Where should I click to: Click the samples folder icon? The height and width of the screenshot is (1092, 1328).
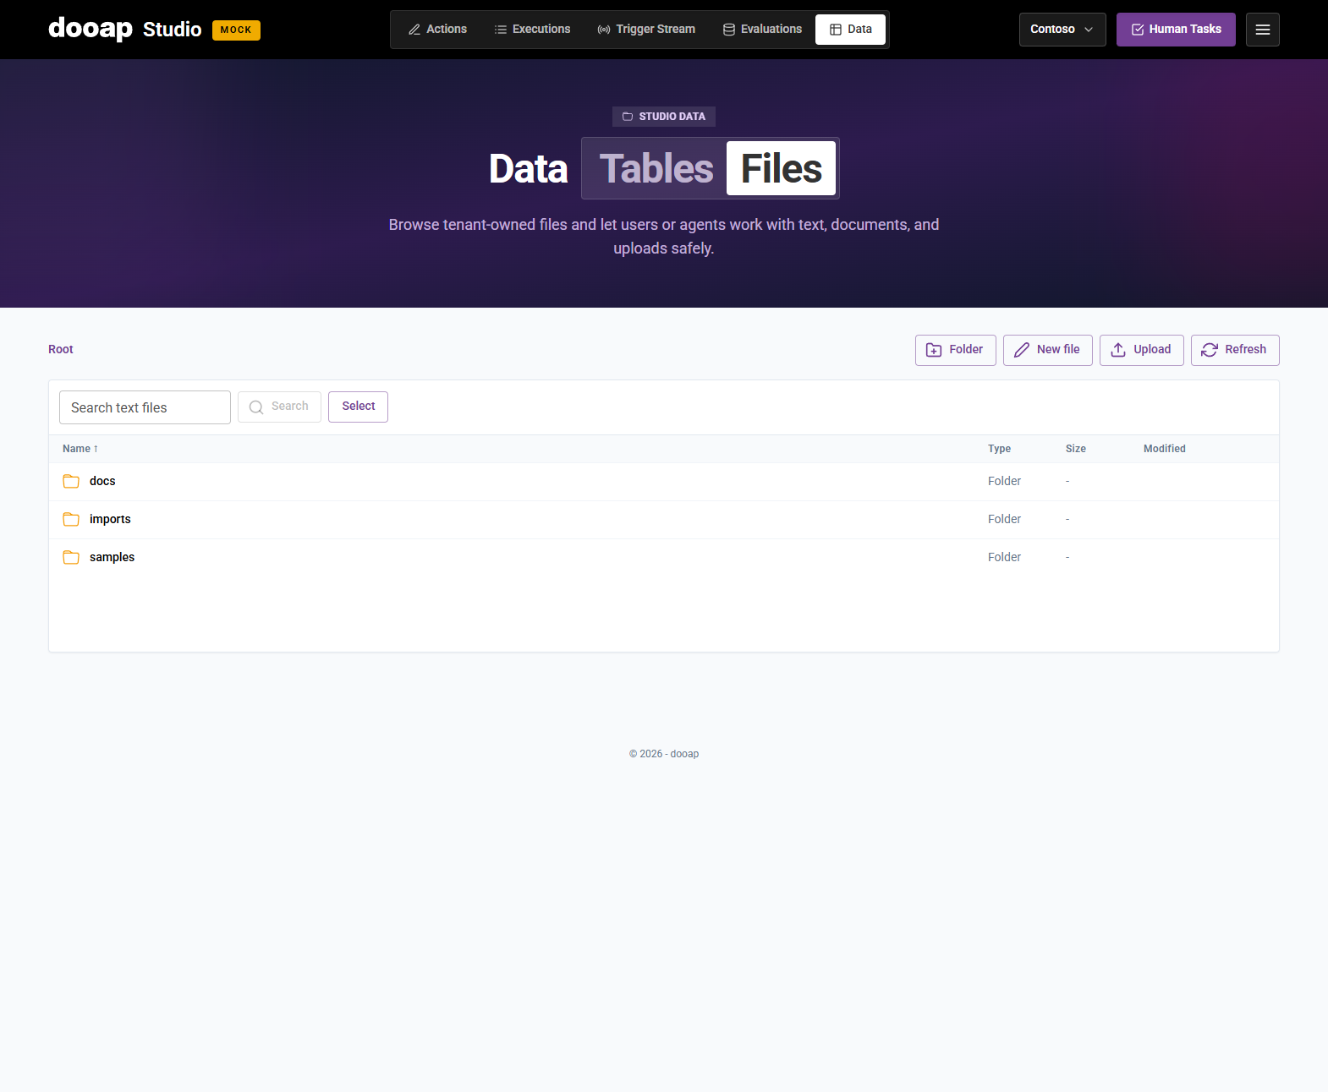pyautogui.click(x=71, y=557)
